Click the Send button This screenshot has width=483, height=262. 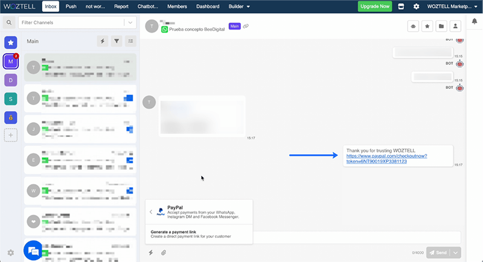[x=438, y=253]
